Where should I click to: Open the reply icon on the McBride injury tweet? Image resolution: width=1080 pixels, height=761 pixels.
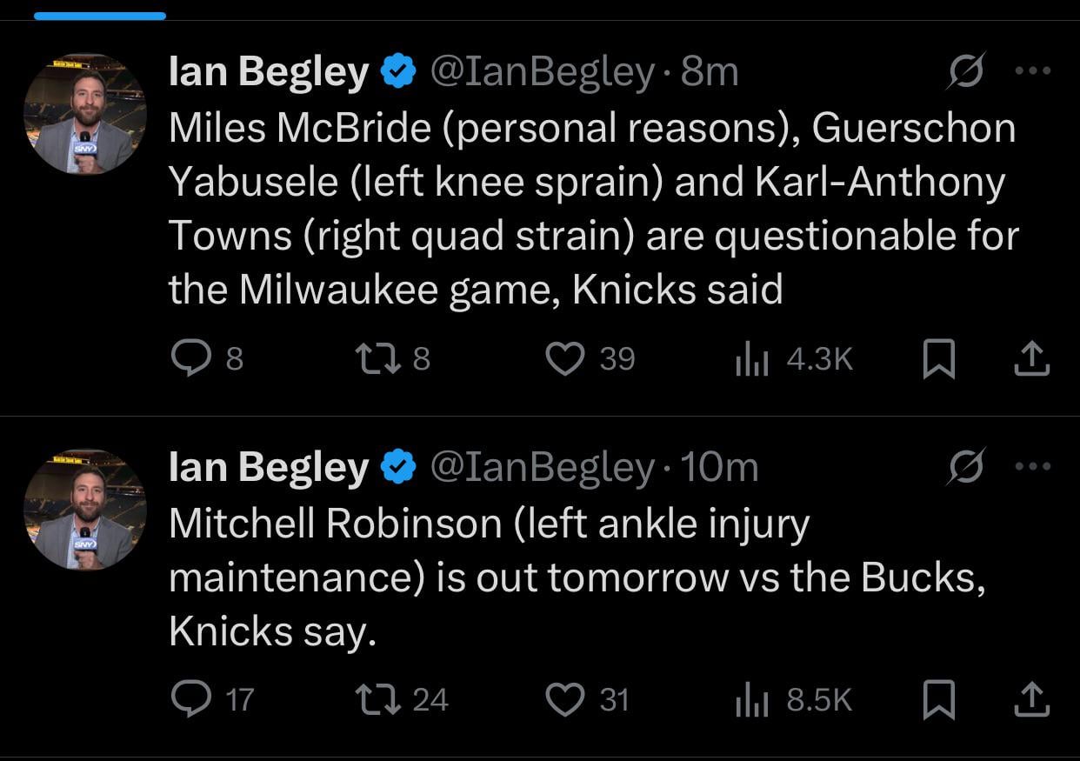(x=190, y=357)
